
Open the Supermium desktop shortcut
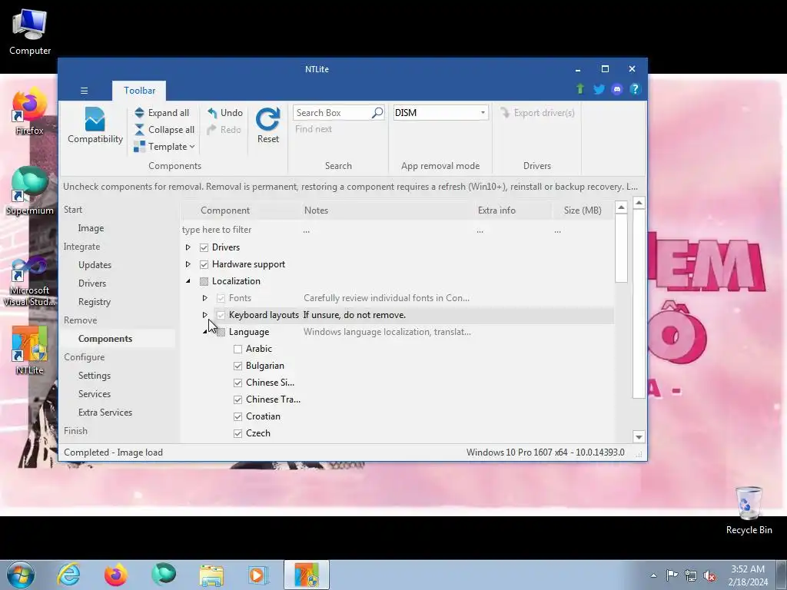pyautogui.click(x=30, y=191)
